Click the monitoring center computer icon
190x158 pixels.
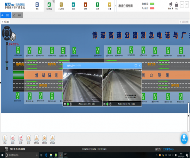(x=13, y=36)
